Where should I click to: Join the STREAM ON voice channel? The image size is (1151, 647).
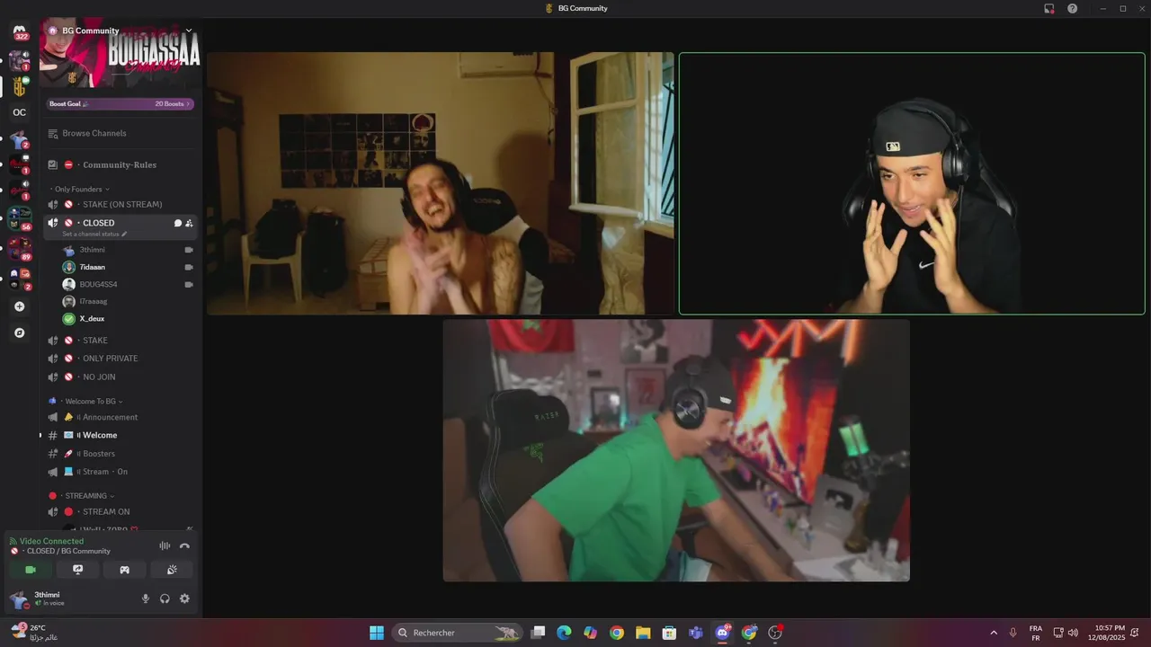120,511
